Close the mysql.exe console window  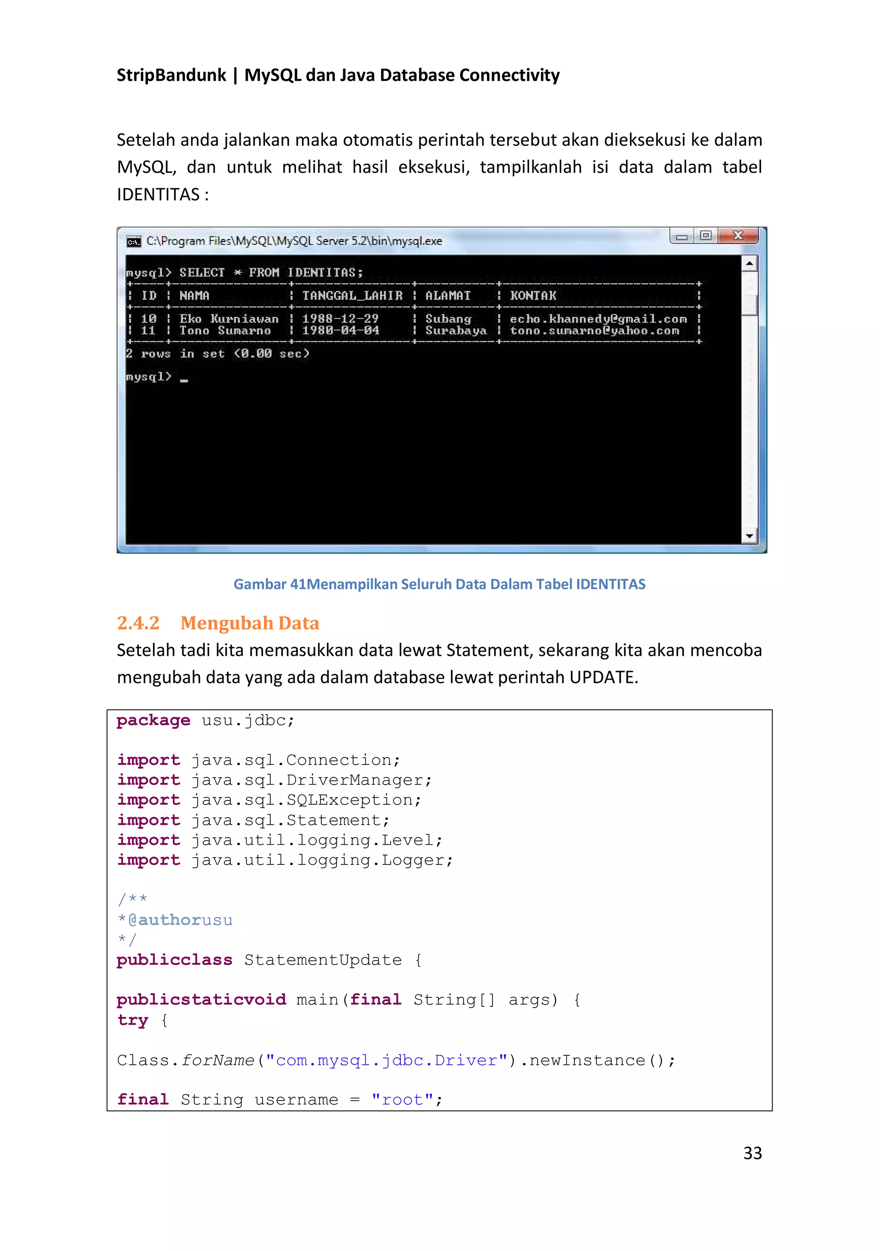[738, 236]
